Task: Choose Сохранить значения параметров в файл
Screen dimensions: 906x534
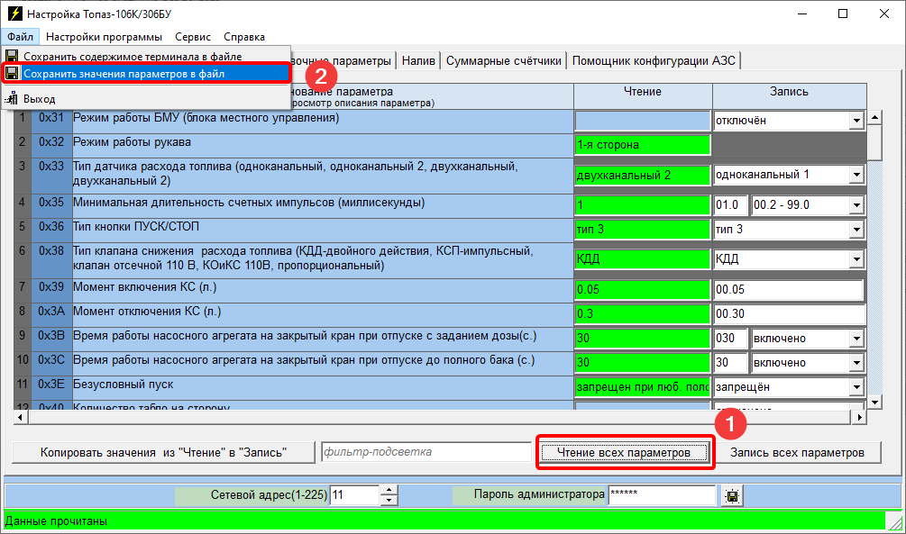Action: point(146,73)
